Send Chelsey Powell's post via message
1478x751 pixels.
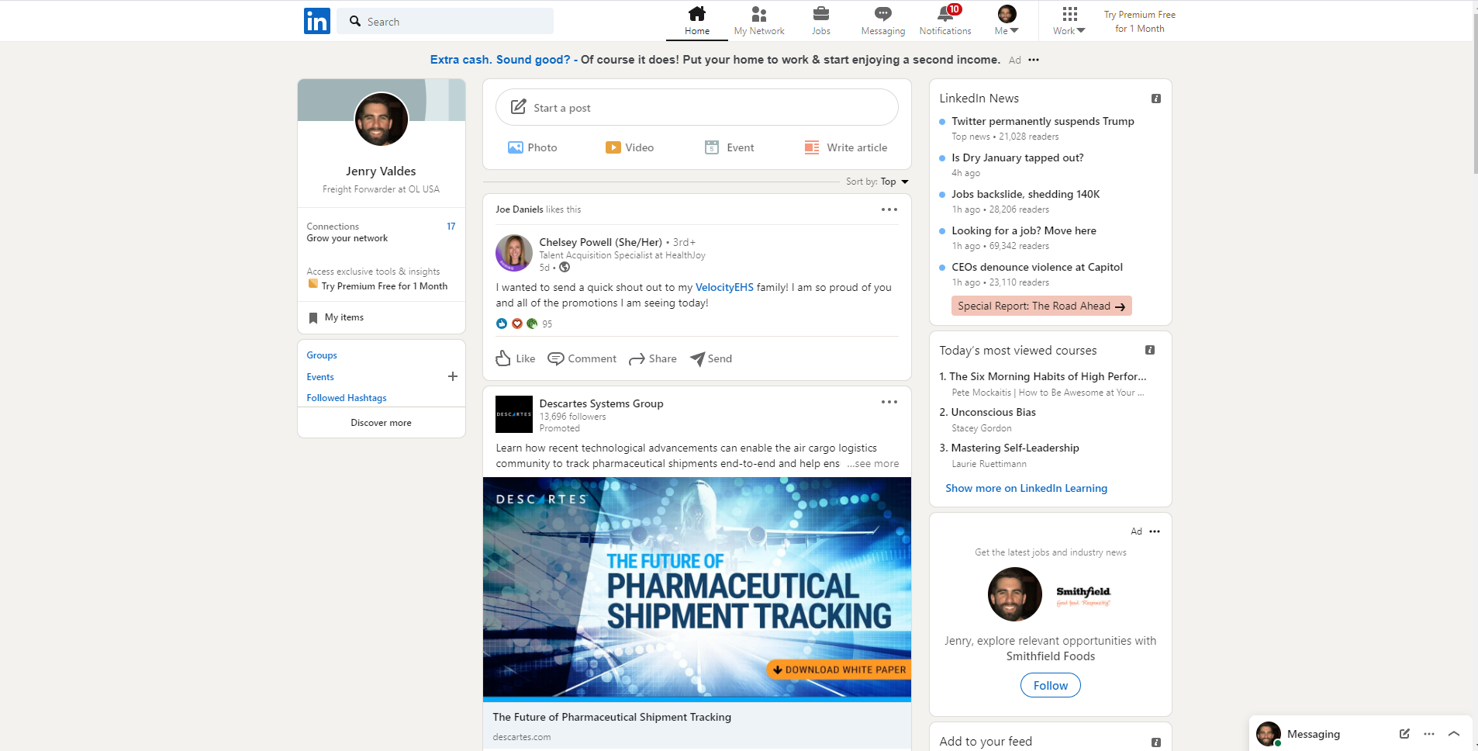[x=711, y=358]
